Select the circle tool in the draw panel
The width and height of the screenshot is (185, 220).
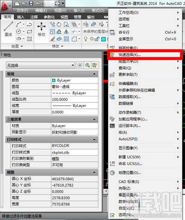(x=18, y=31)
